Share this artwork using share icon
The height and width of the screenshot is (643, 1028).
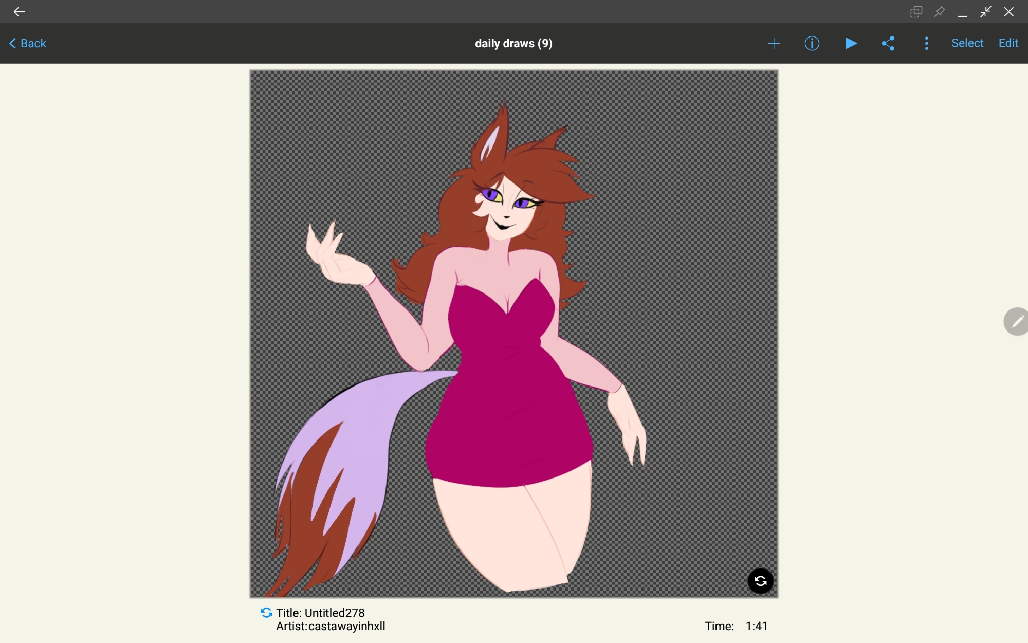tap(888, 44)
